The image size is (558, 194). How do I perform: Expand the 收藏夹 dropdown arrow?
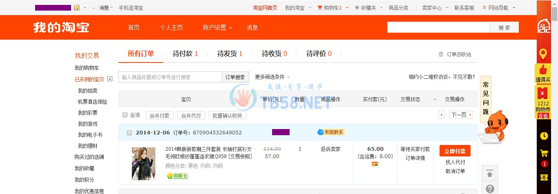click(x=381, y=8)
